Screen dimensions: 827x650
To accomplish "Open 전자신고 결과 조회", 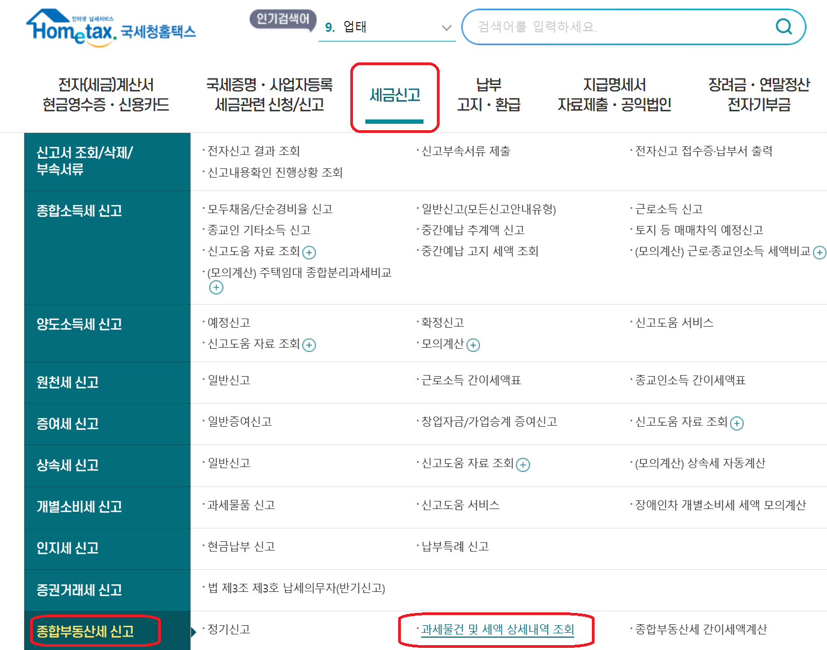I will (x=252, y=151).
